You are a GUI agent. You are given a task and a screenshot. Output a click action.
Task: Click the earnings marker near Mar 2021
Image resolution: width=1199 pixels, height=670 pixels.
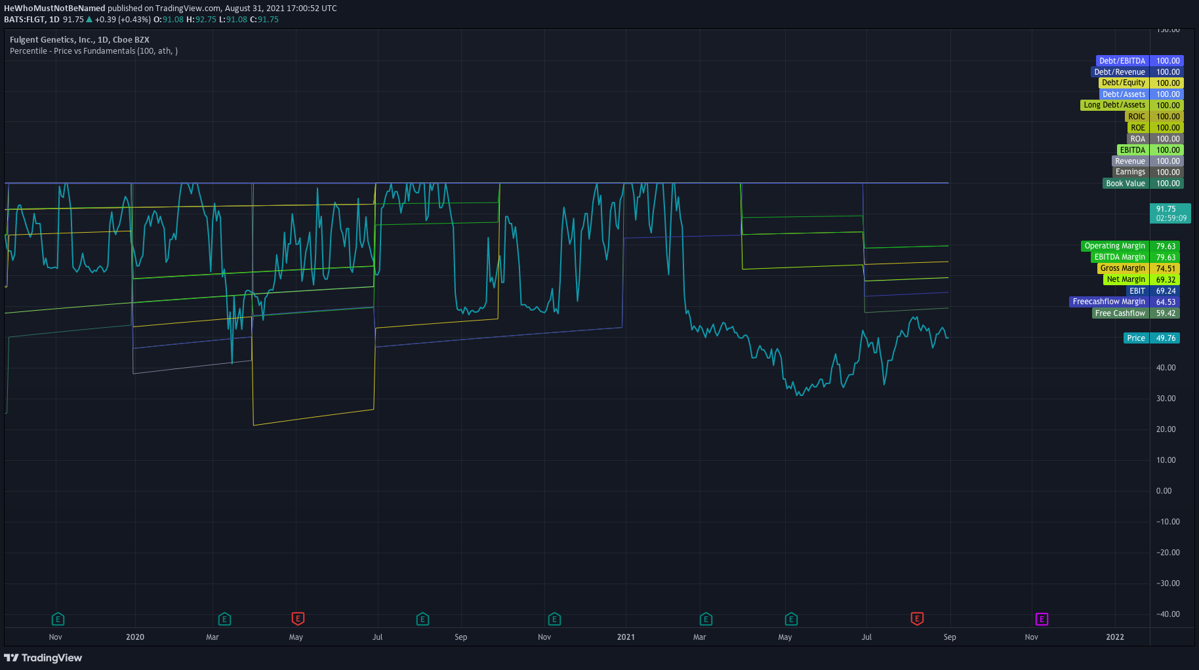(706, 619)
